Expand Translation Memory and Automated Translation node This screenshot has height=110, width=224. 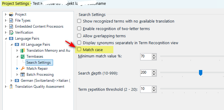[17, 50]
